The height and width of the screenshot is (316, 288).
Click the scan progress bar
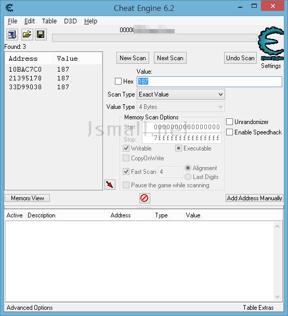tap(154, 38)
